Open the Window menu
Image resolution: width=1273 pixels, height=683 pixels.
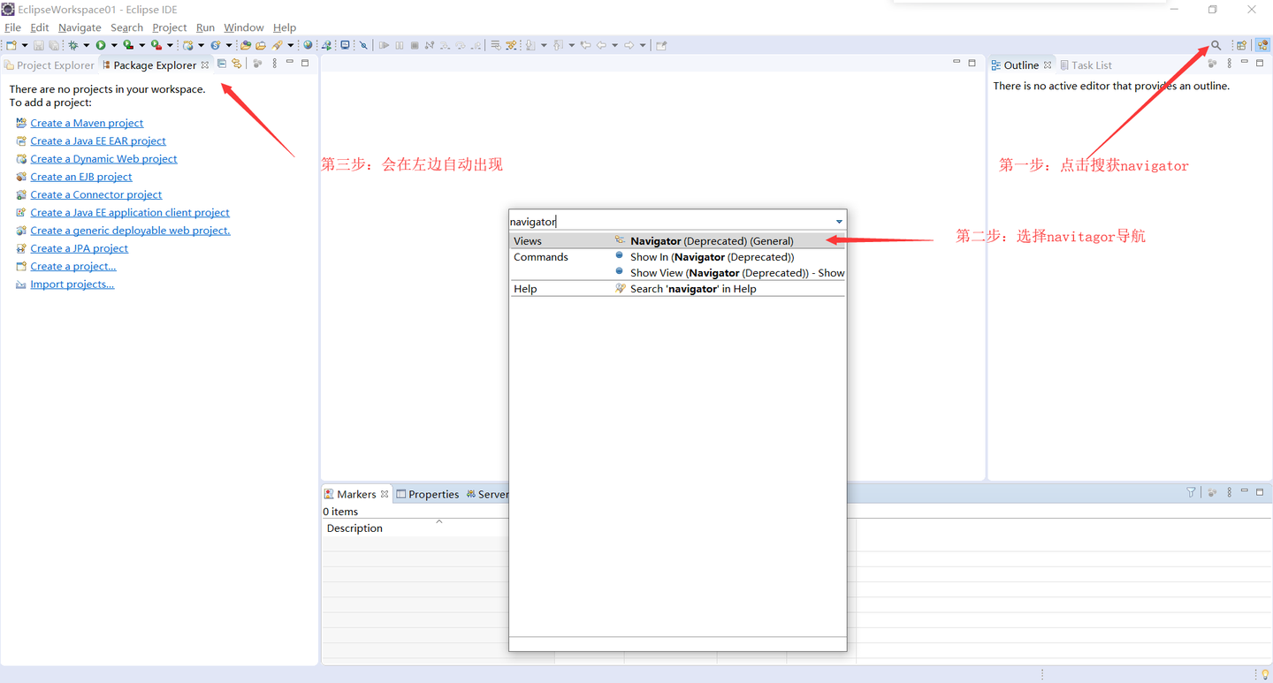click(243, 27)
